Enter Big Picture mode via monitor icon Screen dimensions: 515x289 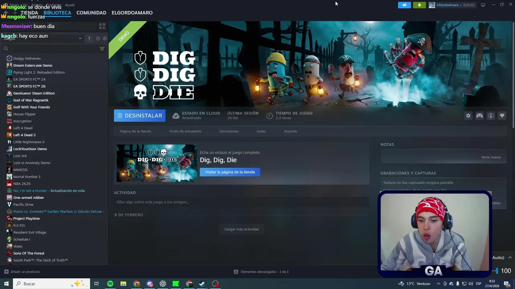(483, 5)
